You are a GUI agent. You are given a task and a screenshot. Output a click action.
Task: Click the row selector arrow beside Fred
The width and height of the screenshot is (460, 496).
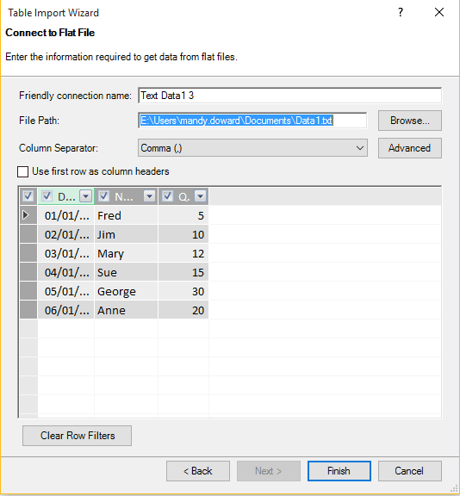click(x=26, y=215)
